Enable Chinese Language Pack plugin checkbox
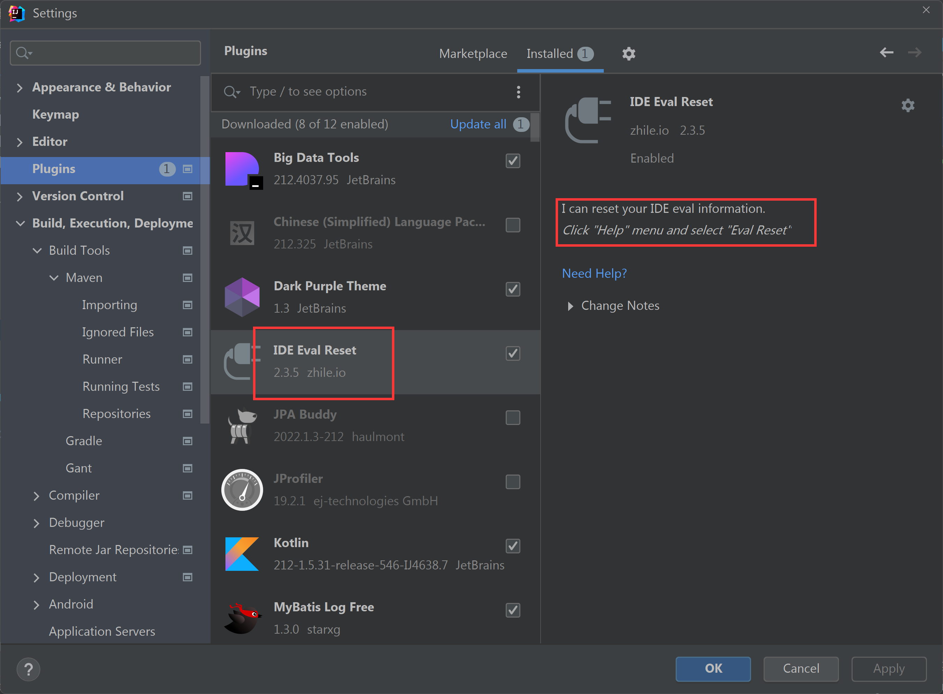The width and height of the screenshot is (943, 694). click(512, 225)
